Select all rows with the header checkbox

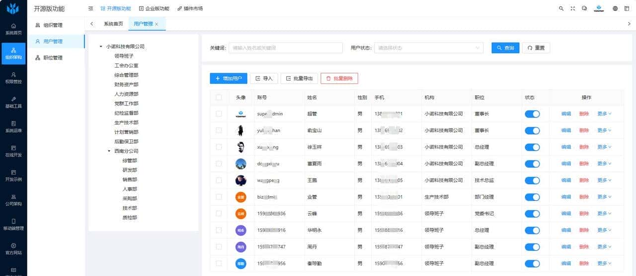tap(219, 97)
